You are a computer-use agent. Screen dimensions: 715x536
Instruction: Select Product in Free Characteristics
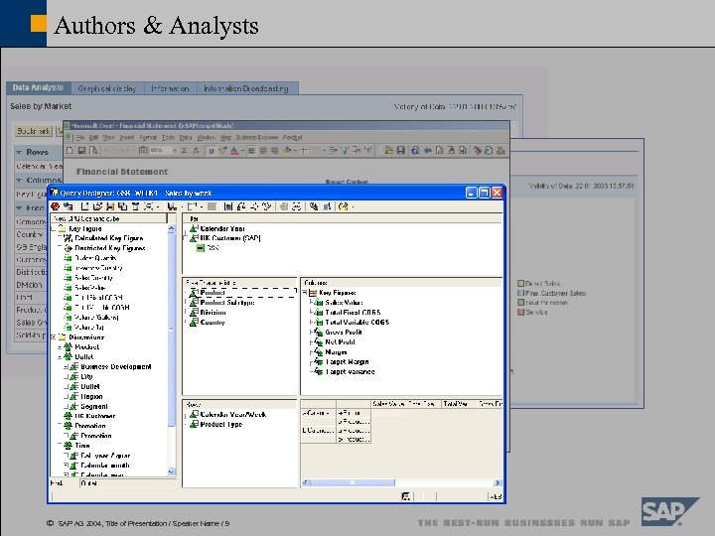tap(213, 293)
